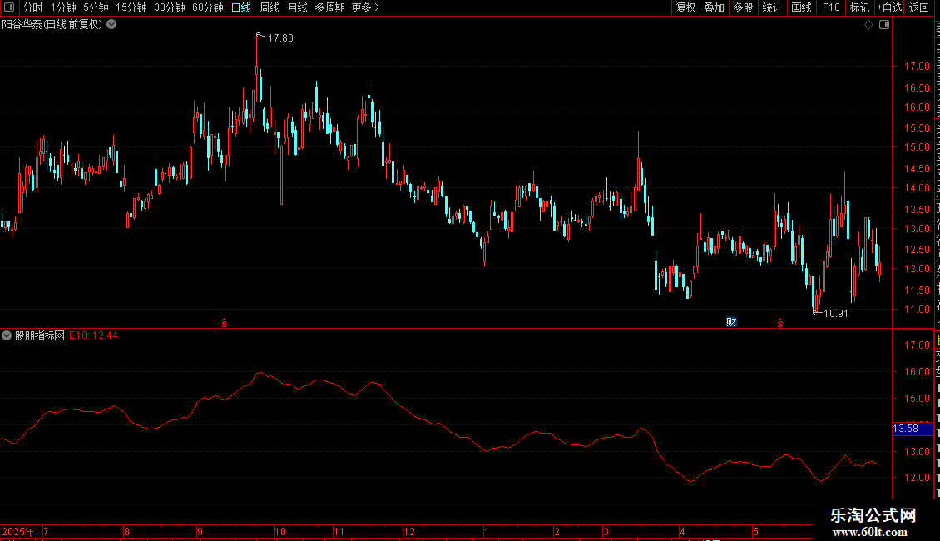Viewport: 940px width, 541px height.
Task: Expand the 更多 periods menu
Action: point(365,7)
